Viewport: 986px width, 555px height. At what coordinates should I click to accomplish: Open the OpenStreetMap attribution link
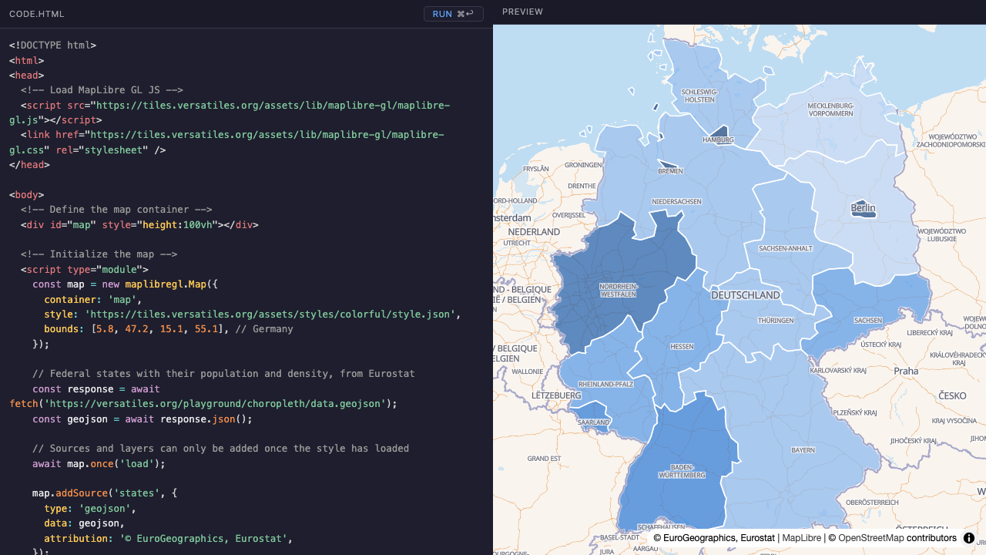(870, 538)
